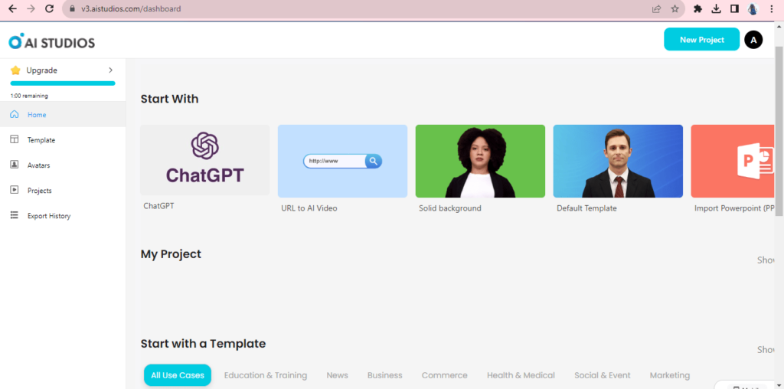784x389 pixels.
Task: Click the share page icon in address bar
Action: click(656, 9)
